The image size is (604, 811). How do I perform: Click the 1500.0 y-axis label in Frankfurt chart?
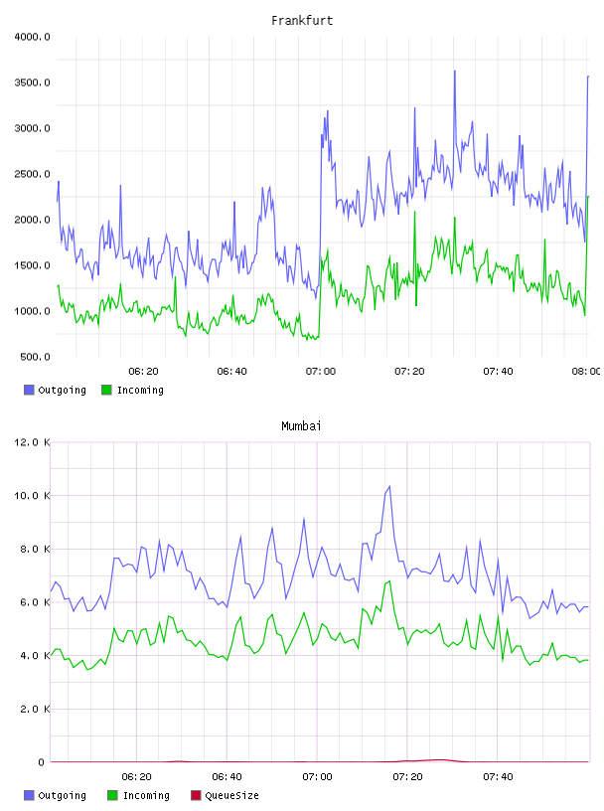click(x=32, y=265)
